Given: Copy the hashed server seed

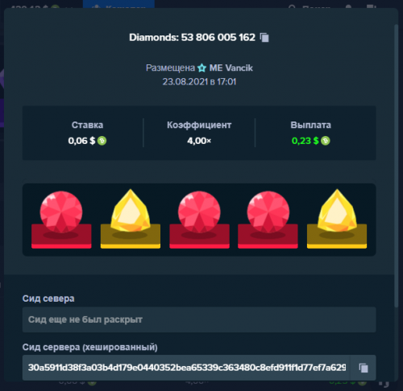Looking at the screenshot, I should coord(364,368).
